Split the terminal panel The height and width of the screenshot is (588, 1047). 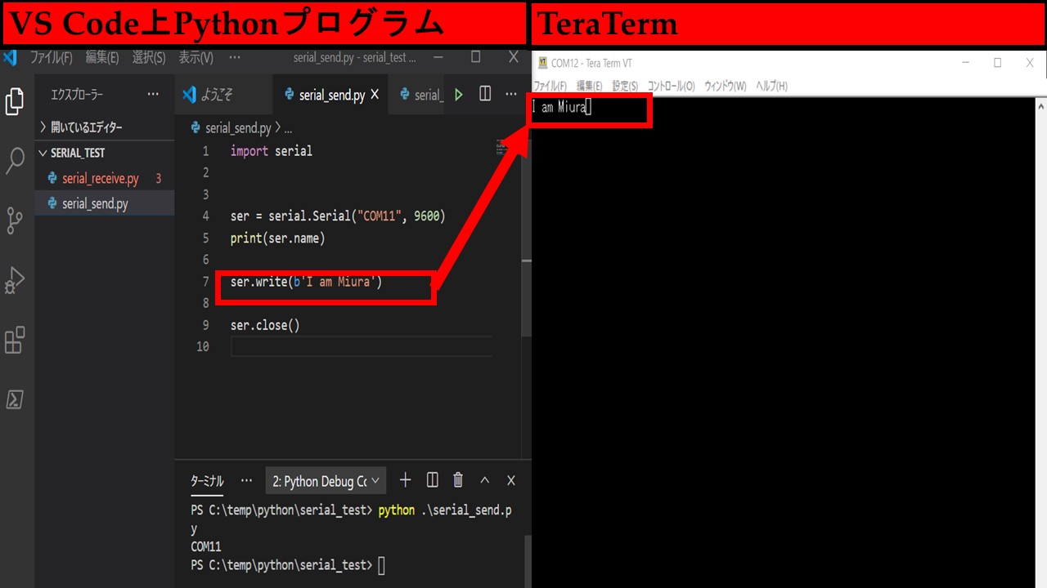tap(433, 480)
